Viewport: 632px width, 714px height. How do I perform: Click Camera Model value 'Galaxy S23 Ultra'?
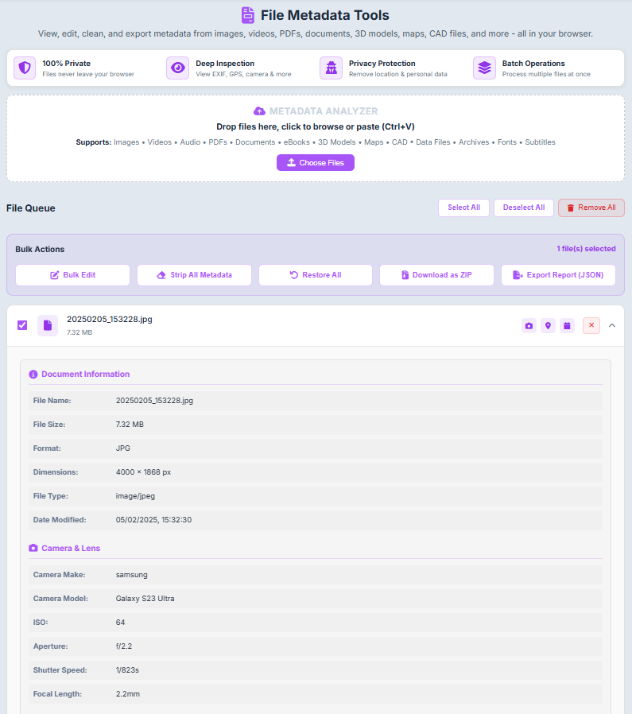point(145,599)
